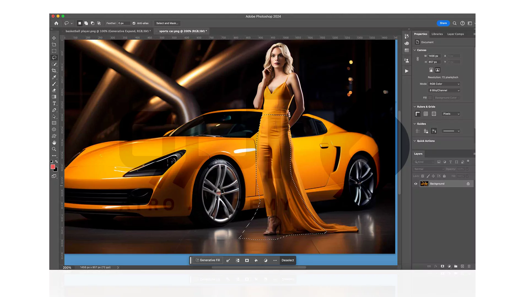Viewport: 529px width, 297px height.
Task: Set canvas orientation to landscape
Action: pyautogui.click(x=438, y=70)
